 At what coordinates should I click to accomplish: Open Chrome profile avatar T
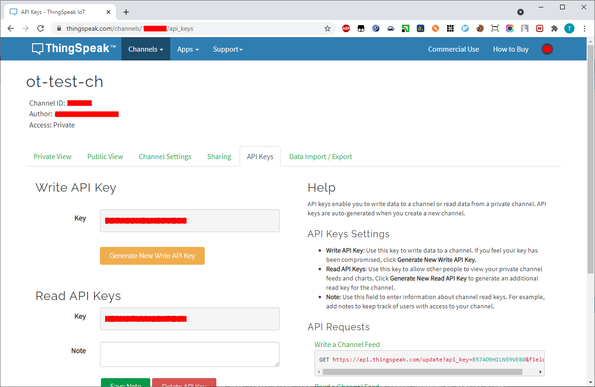point(569,28)
